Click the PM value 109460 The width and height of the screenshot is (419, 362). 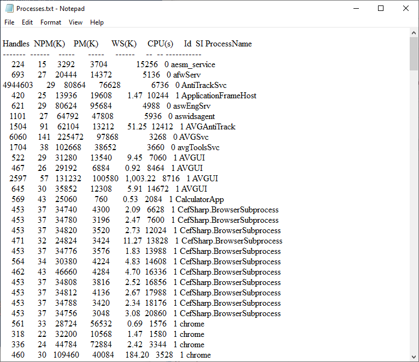[66, 355]
